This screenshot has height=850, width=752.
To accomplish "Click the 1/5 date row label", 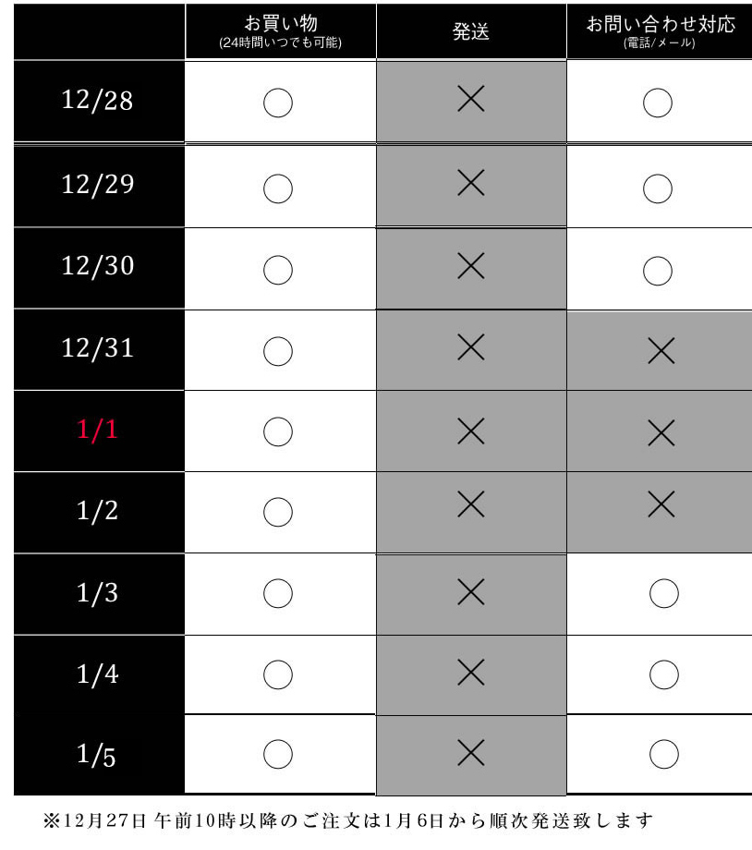I will [98, 755].
